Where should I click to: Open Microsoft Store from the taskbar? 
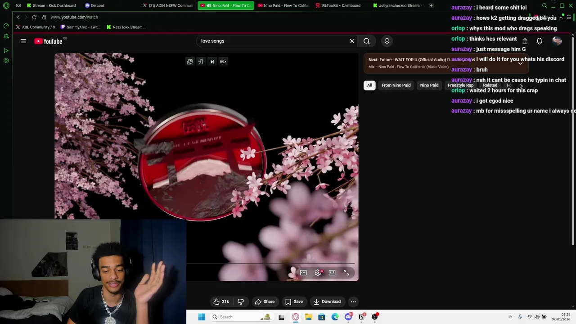tap(322, 317)
